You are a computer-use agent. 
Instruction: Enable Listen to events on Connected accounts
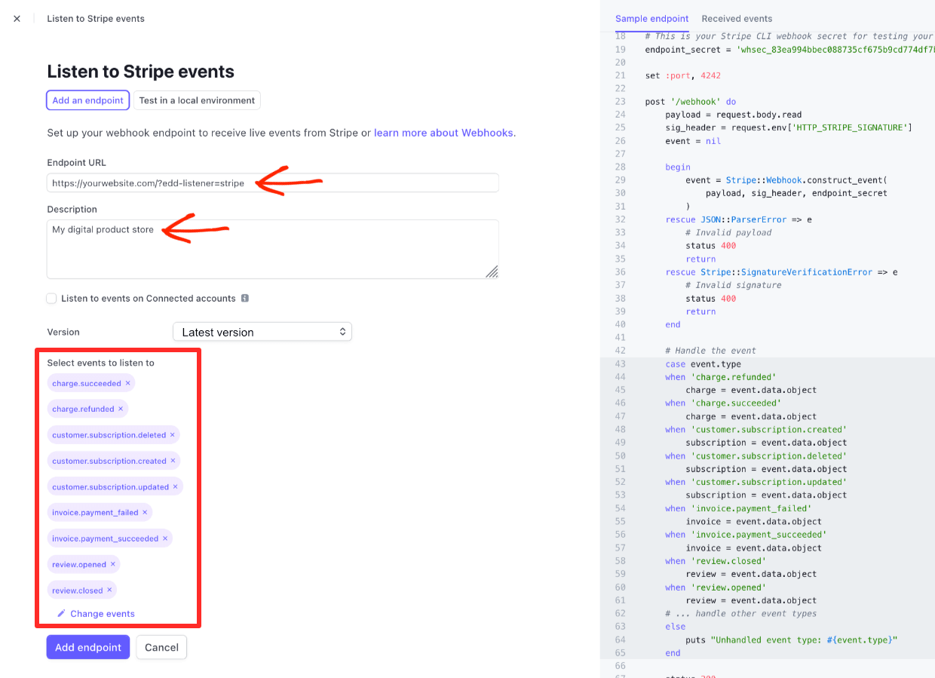pos(52,299)
